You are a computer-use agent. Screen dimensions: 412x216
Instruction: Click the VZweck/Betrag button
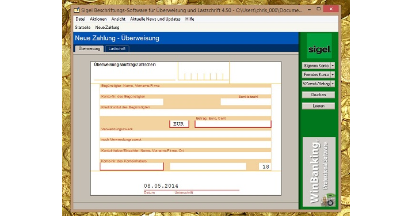[x=316, y=84]
